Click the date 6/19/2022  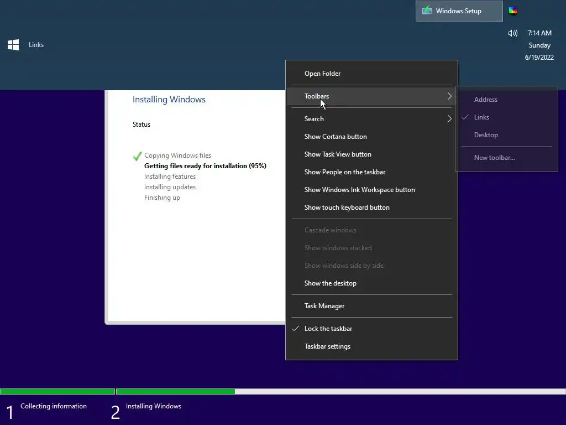pos(539,57)
